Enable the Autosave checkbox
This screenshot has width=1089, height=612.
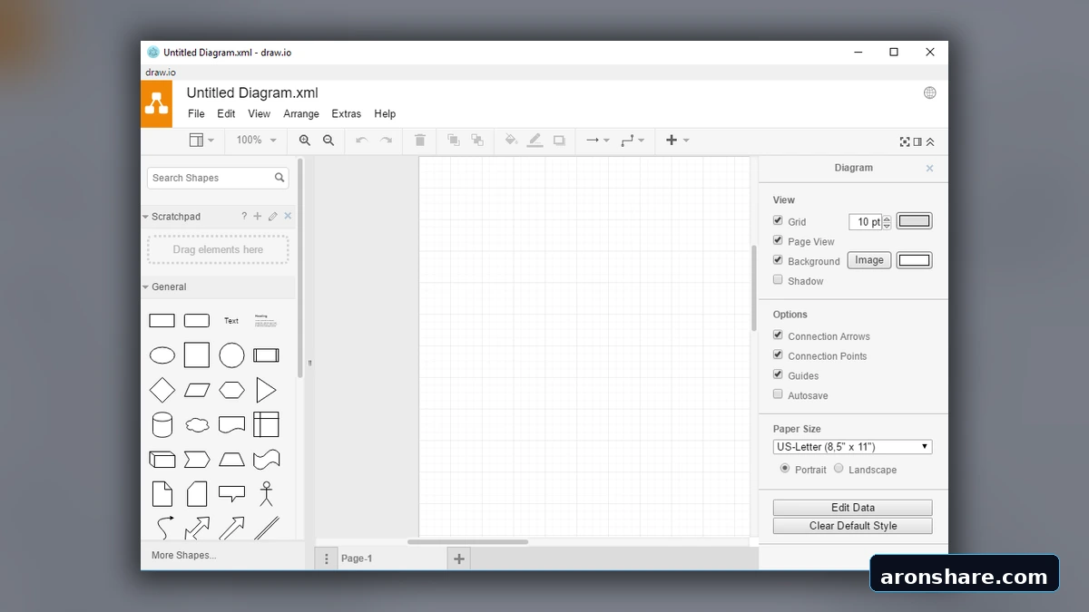coord(778,394)
